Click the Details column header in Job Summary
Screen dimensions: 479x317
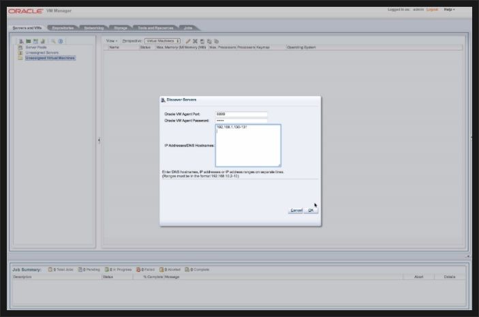click(450, 277)
